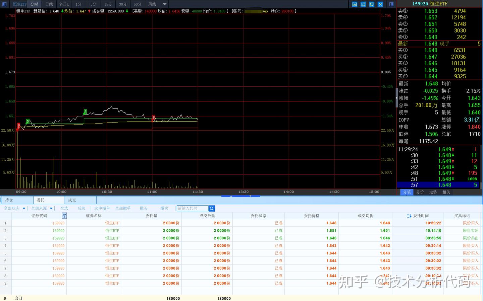The height and width of the screenshot is (301, 483).
Task: Sort by the 成交均价 column header
Action: 365,216
